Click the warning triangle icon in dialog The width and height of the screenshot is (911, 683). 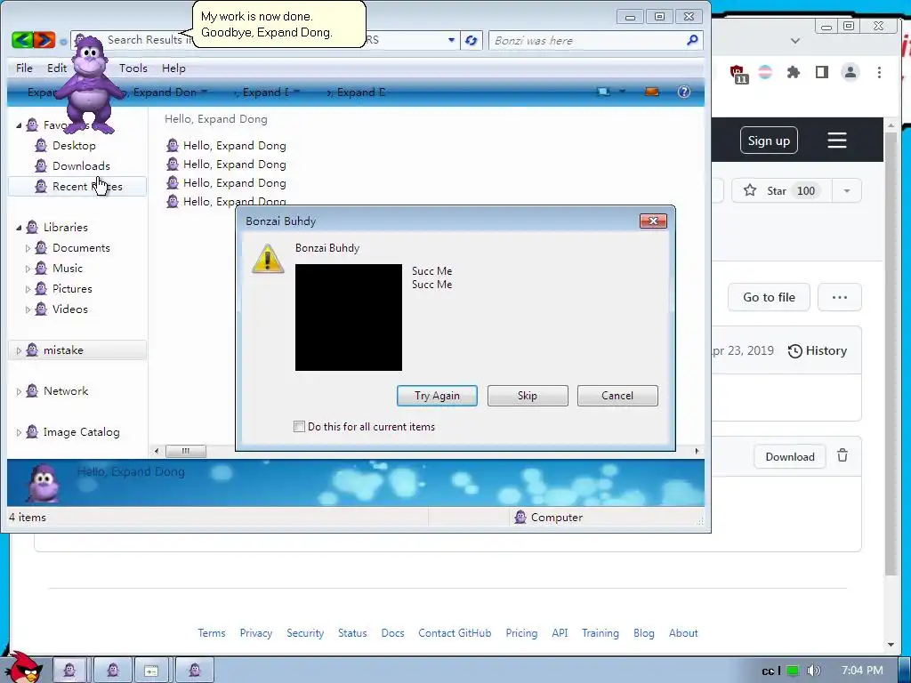coord(267,259)
